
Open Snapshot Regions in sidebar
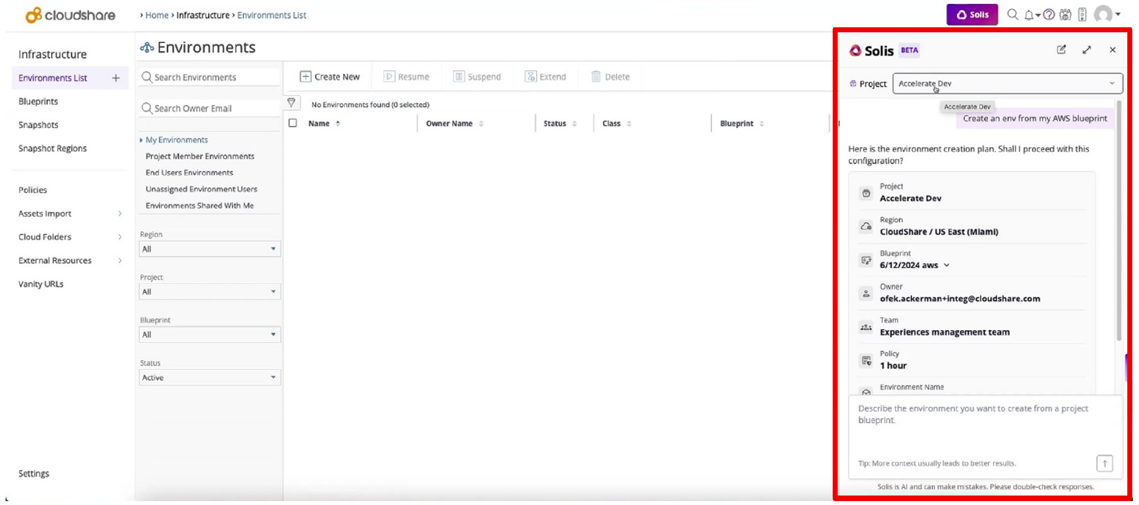point(52,148)
